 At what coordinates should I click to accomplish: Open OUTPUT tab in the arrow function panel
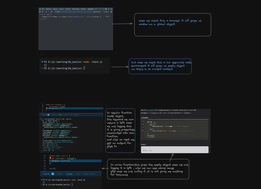(x=60, y=174)
